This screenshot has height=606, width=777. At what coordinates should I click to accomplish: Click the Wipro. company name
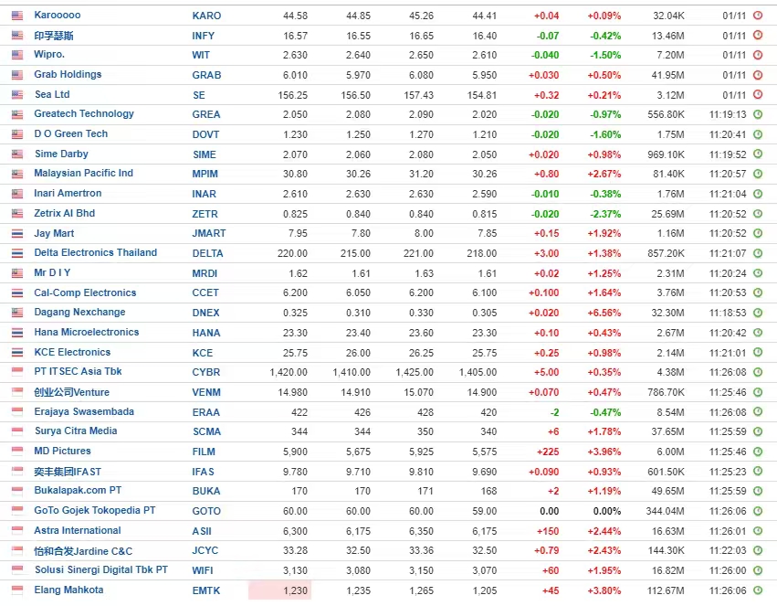click(x=49, y=55)
